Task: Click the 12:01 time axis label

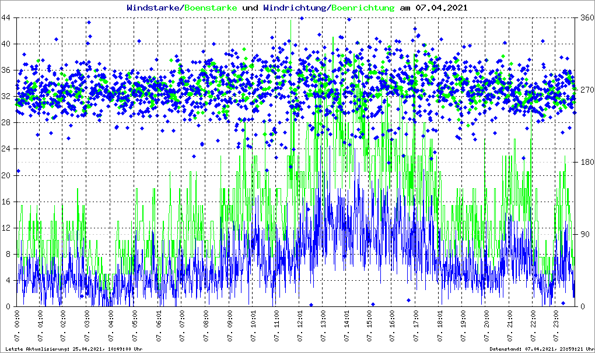Action: 299,327
